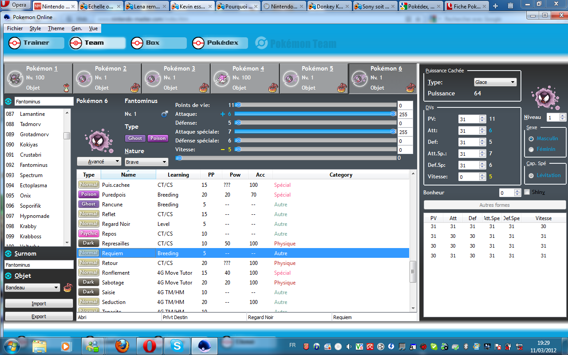This screenshot has width=568, height=355.
Task: Switch to the Box tab
Action: click(158, 43)
